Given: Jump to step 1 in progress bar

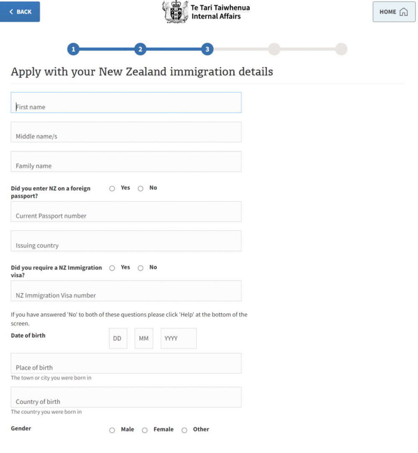Looking at the screenshot, I should [74, 49].
